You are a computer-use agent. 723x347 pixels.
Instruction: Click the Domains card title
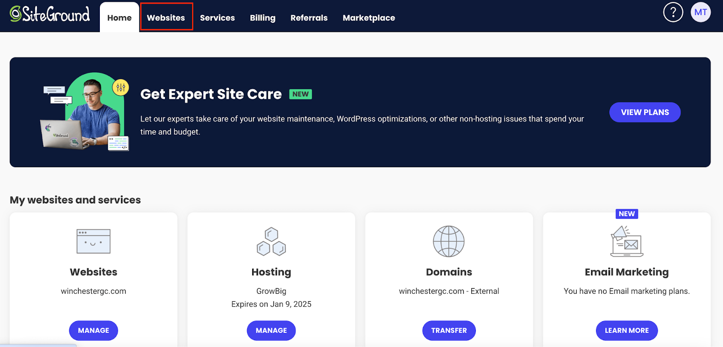coord(449,272)
